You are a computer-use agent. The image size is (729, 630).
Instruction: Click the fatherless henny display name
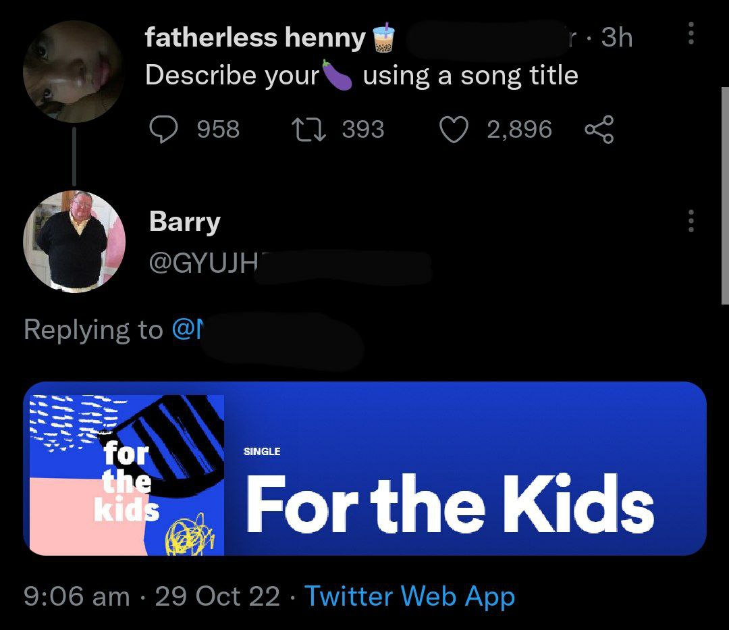(255, 37)
